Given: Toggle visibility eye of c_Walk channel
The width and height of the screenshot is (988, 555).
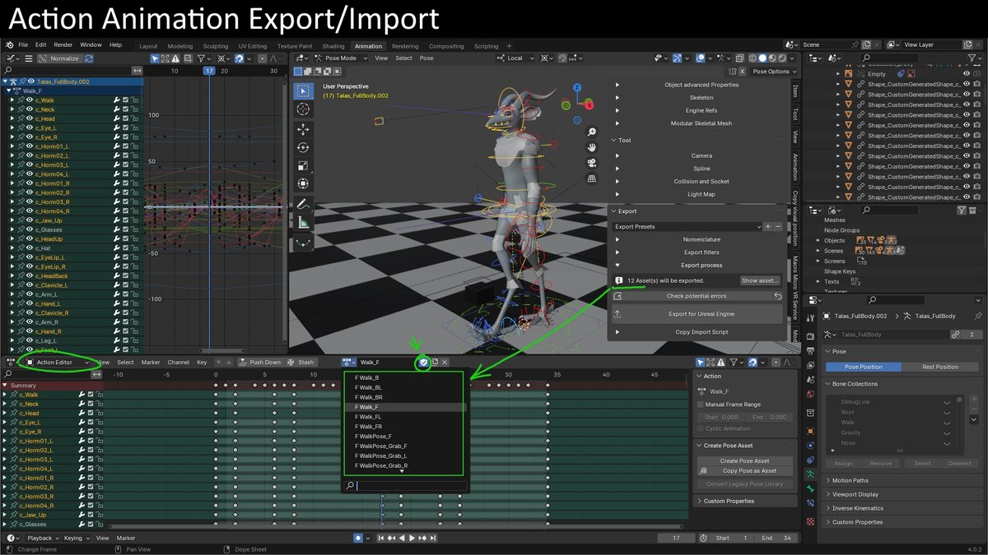Looking at the screenshot, I should 30,100.
